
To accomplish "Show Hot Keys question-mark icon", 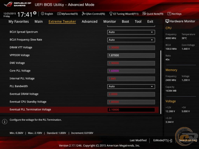I will (169, 14).
